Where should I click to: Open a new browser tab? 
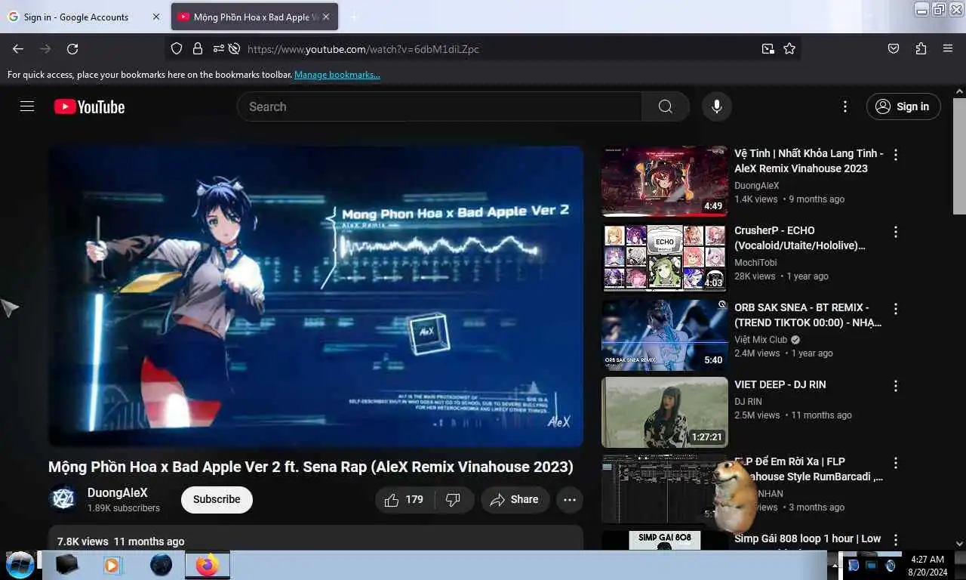click(355, 17)
